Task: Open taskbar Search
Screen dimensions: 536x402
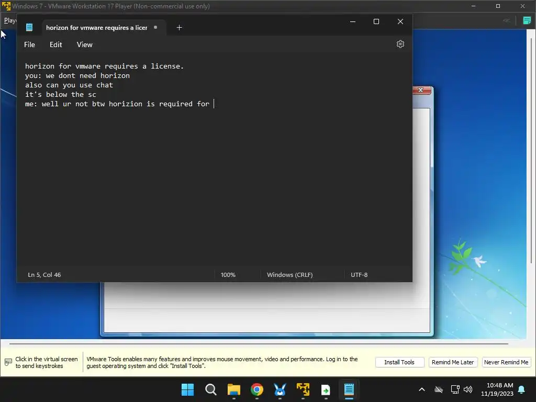Action: 210,389
